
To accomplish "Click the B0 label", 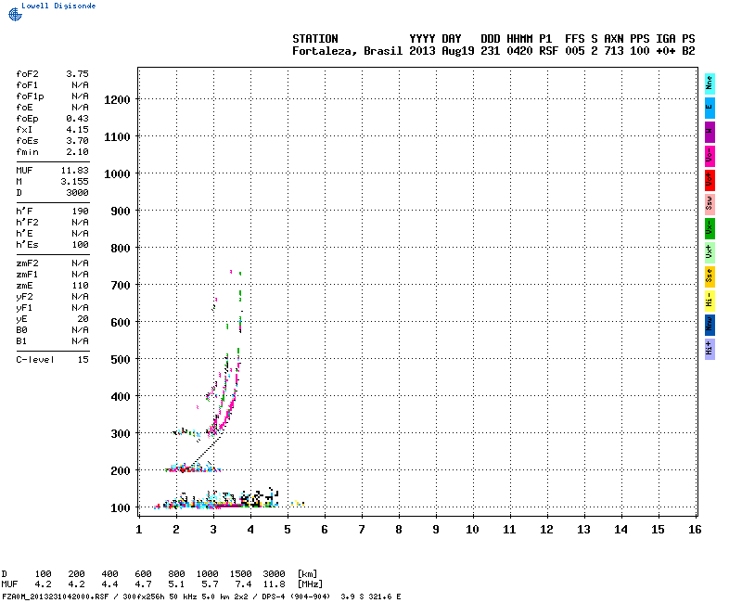I will [x=21, y=330].
